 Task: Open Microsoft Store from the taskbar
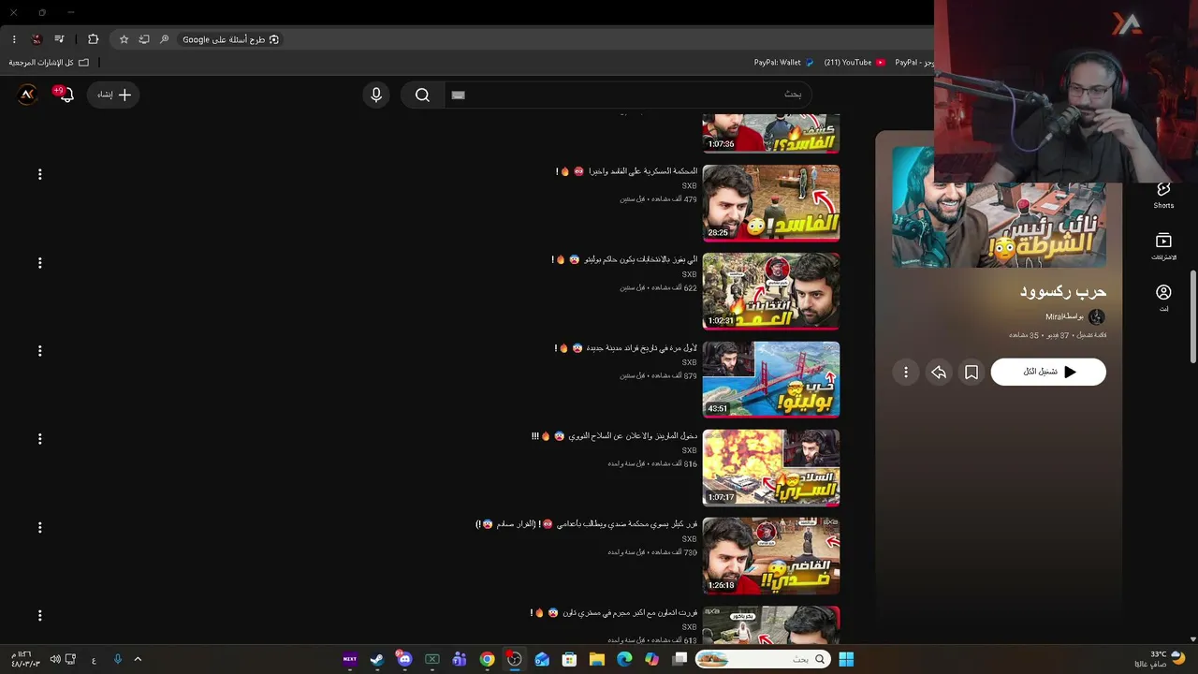point(569,660)
